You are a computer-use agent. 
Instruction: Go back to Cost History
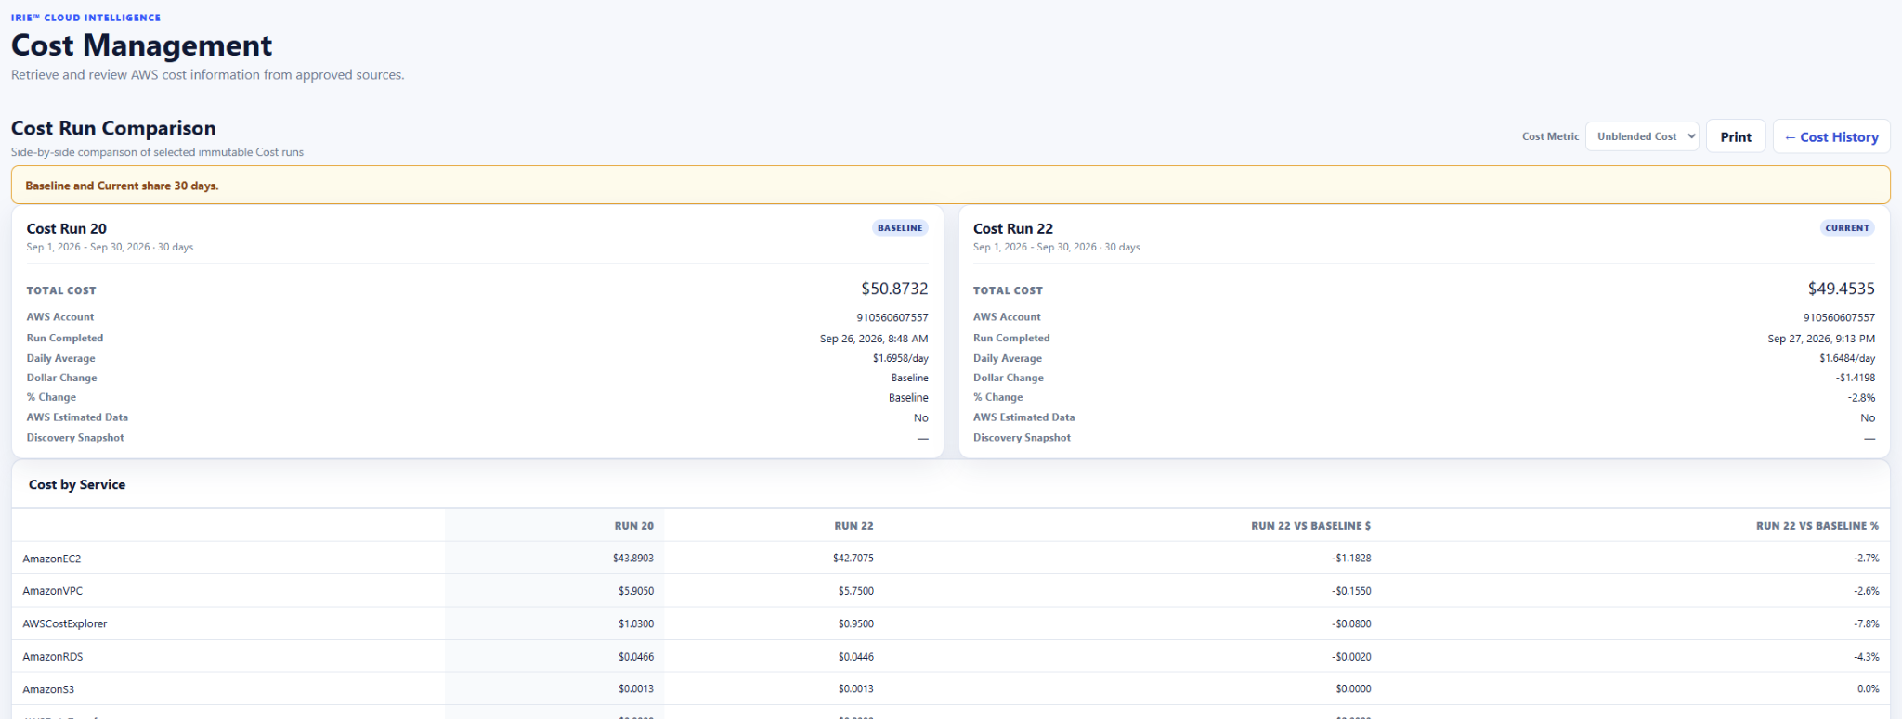point(1831,136)
